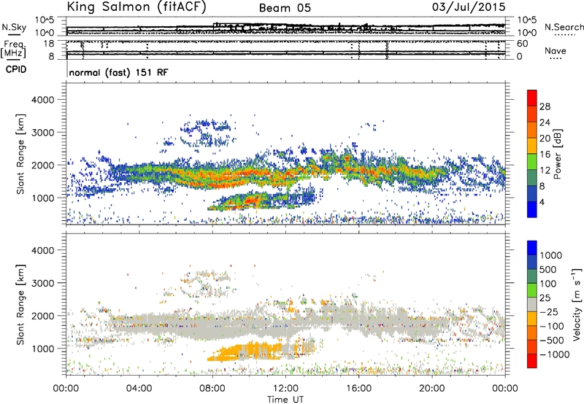Click the "N.Search" legend label
This screenshot has height=404, width=584.
tap(564, 27)
